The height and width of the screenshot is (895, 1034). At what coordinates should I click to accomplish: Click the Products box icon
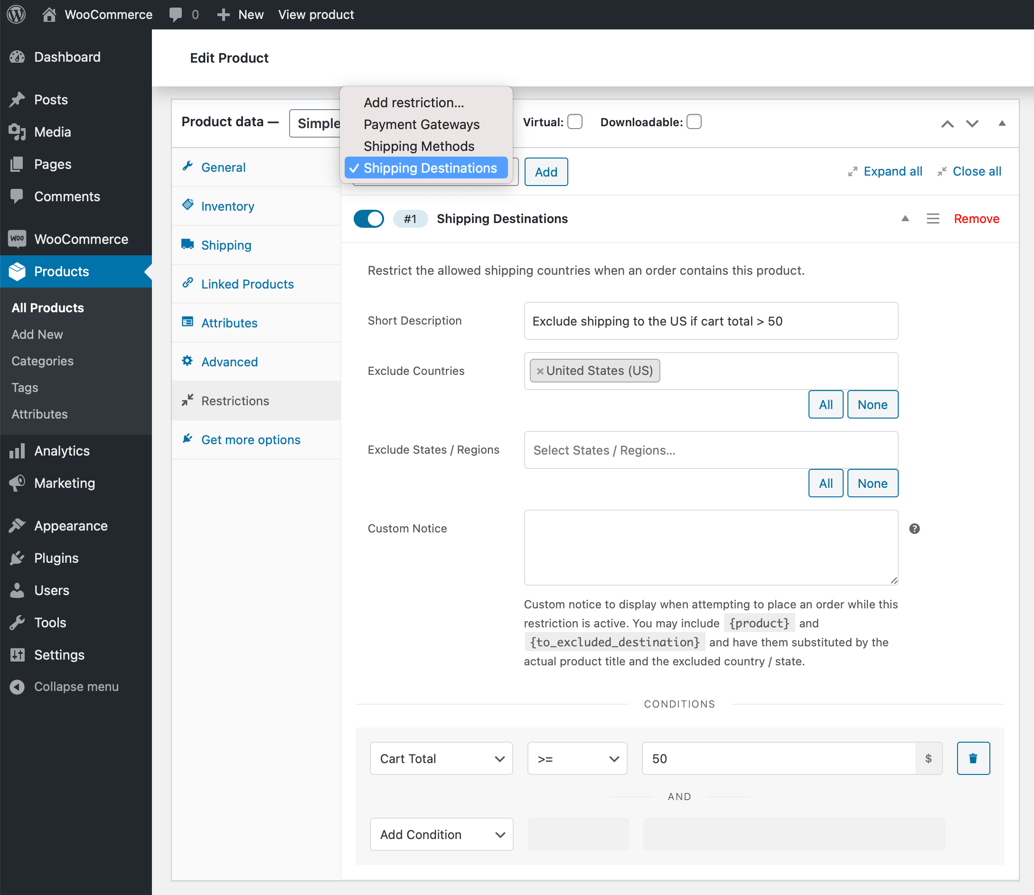coord(17,271)
